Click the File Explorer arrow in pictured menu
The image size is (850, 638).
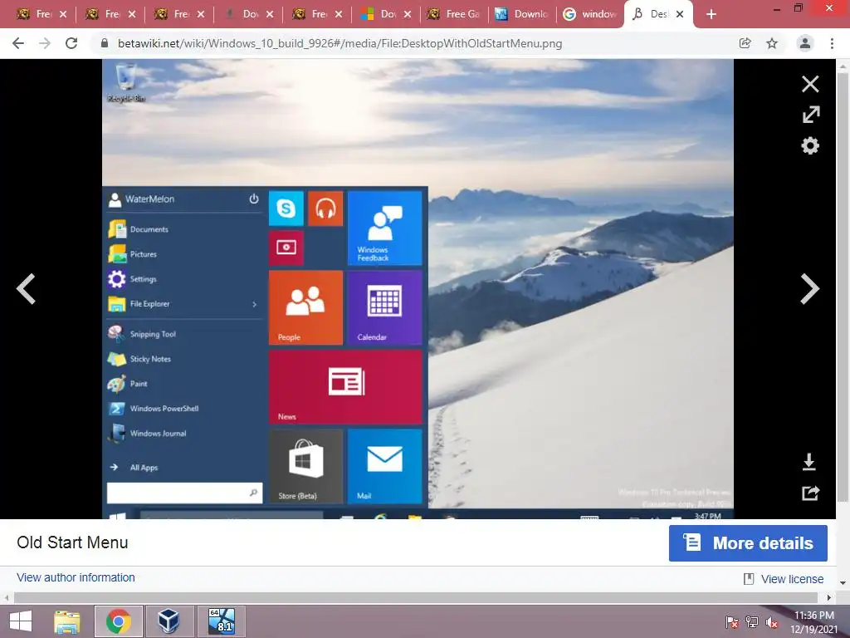pyautogui.click(x=254, y=304)
